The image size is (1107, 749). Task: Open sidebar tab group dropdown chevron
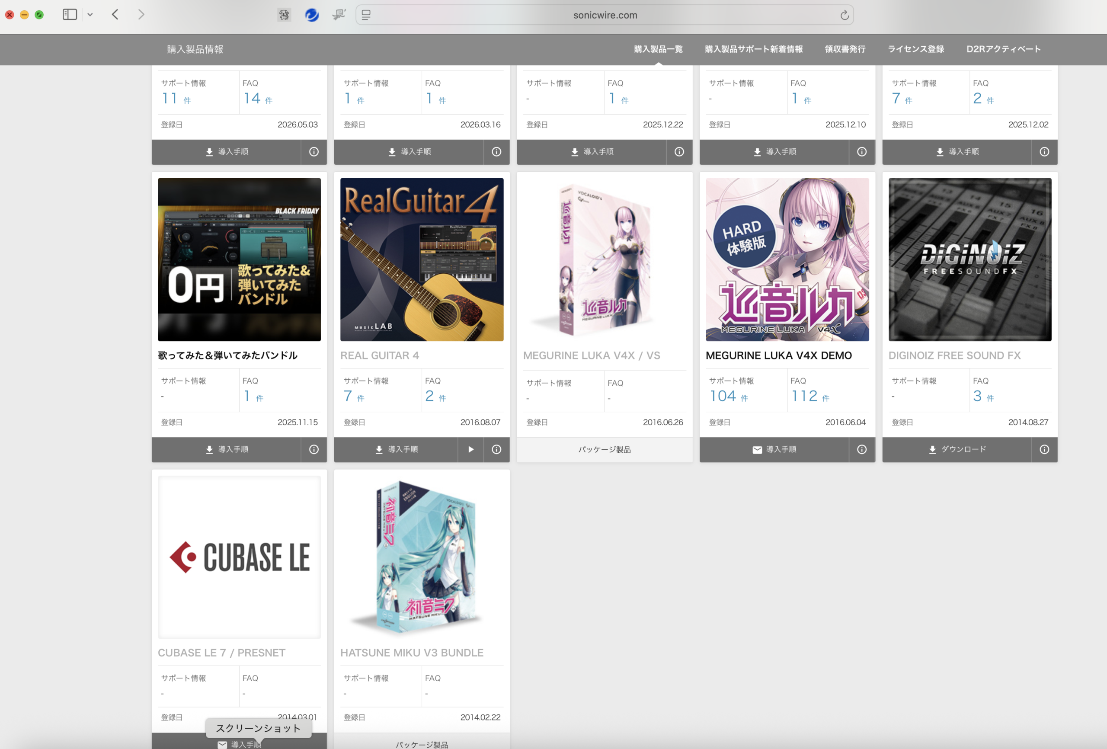[90, 15]
